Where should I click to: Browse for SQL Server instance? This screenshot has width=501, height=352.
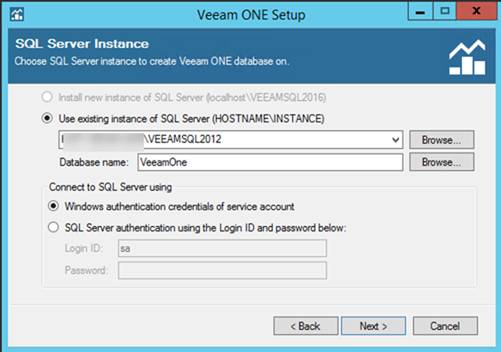(441, 140)
